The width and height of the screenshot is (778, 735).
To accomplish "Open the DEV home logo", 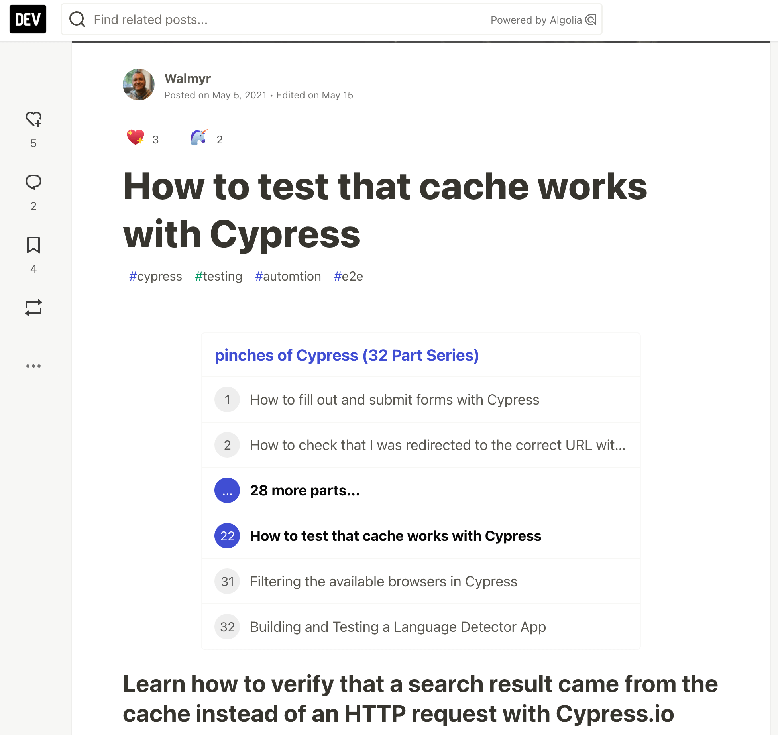I will click(x=28, y=19).
